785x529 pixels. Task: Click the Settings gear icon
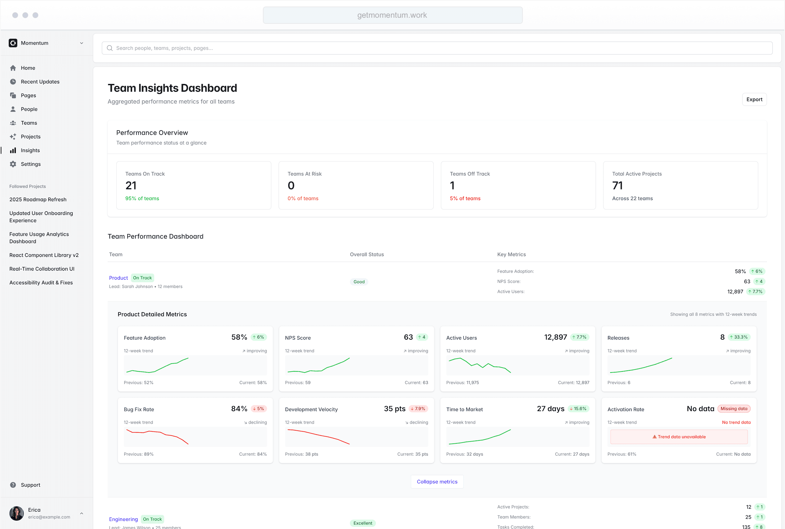pyautogui.click(x=13, y=164)
